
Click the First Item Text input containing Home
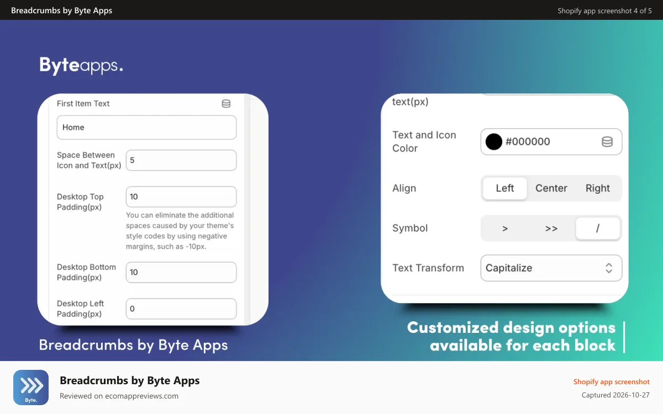pos(147,128)
